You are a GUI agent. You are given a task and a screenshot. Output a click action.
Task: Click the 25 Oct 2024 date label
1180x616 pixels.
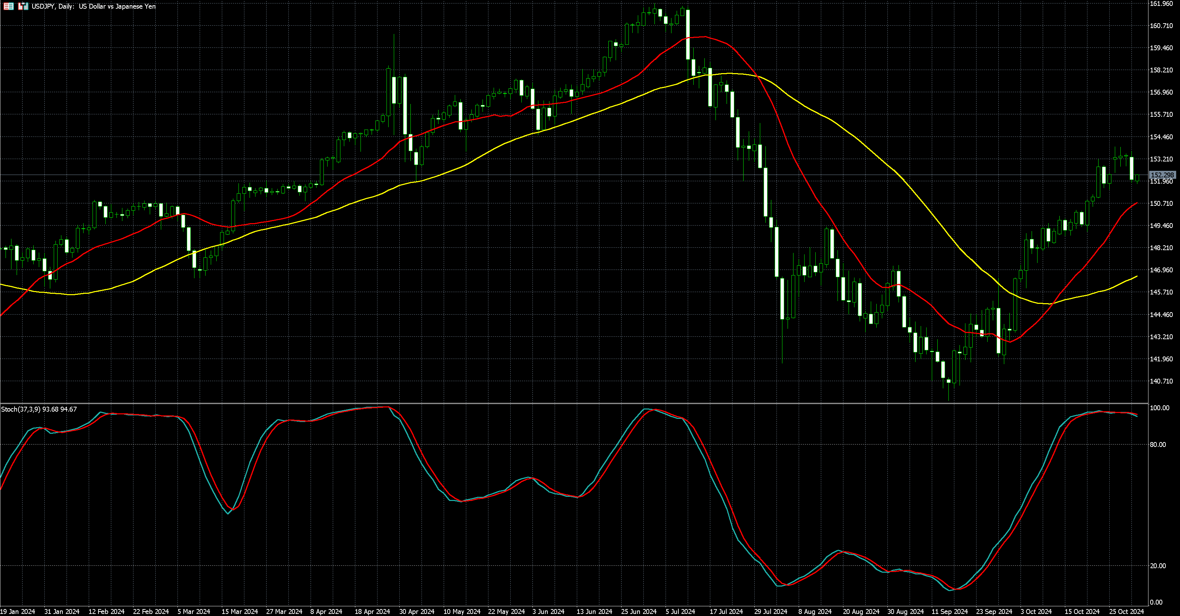pos(1126,611)
